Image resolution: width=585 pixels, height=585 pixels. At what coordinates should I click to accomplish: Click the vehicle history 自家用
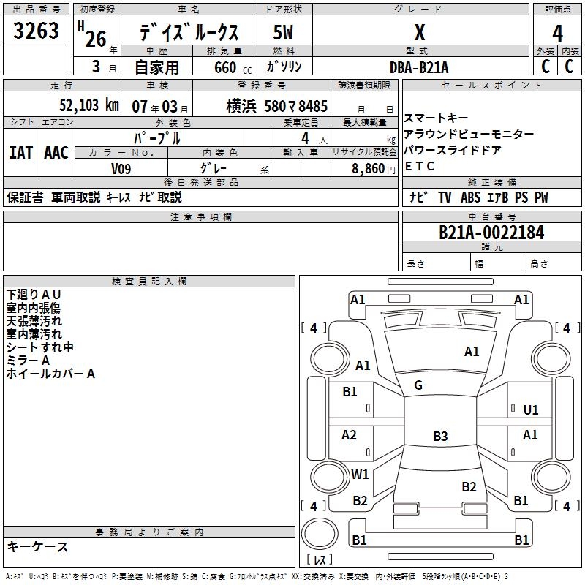(x=156, y=67)
